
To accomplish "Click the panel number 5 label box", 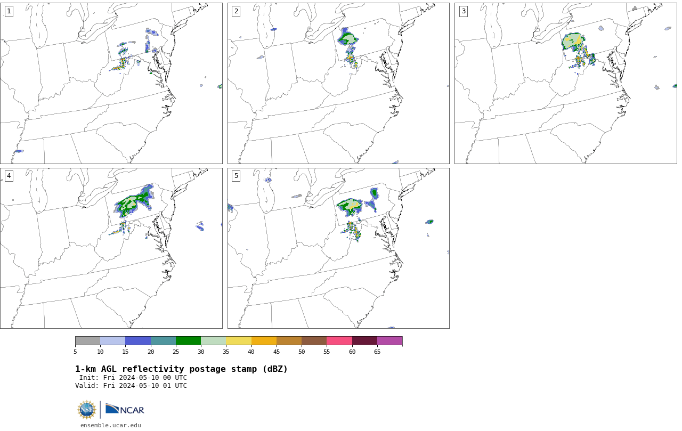I will pos(236,176).
